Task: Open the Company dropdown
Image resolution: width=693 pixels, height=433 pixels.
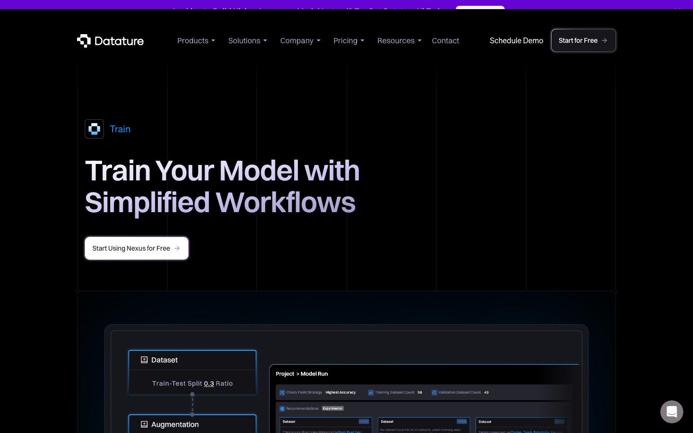Action: point(300,41)
